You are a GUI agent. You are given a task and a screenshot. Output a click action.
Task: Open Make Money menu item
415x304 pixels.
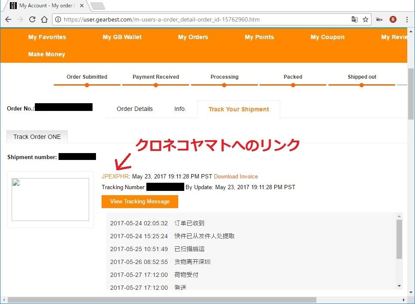click(x=46, y=54)
